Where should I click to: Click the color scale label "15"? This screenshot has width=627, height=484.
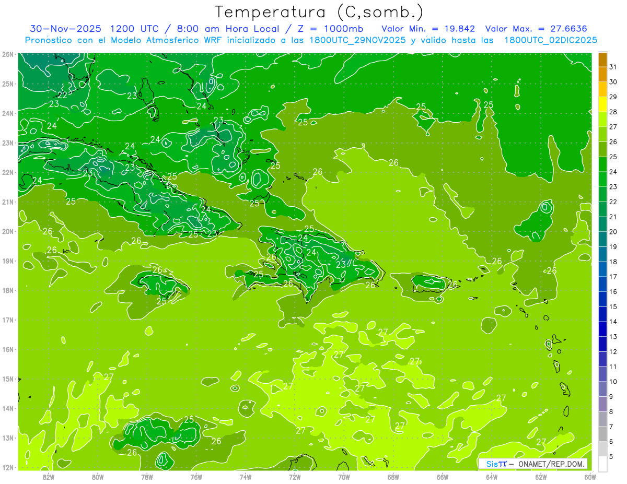tap(613, 306)
